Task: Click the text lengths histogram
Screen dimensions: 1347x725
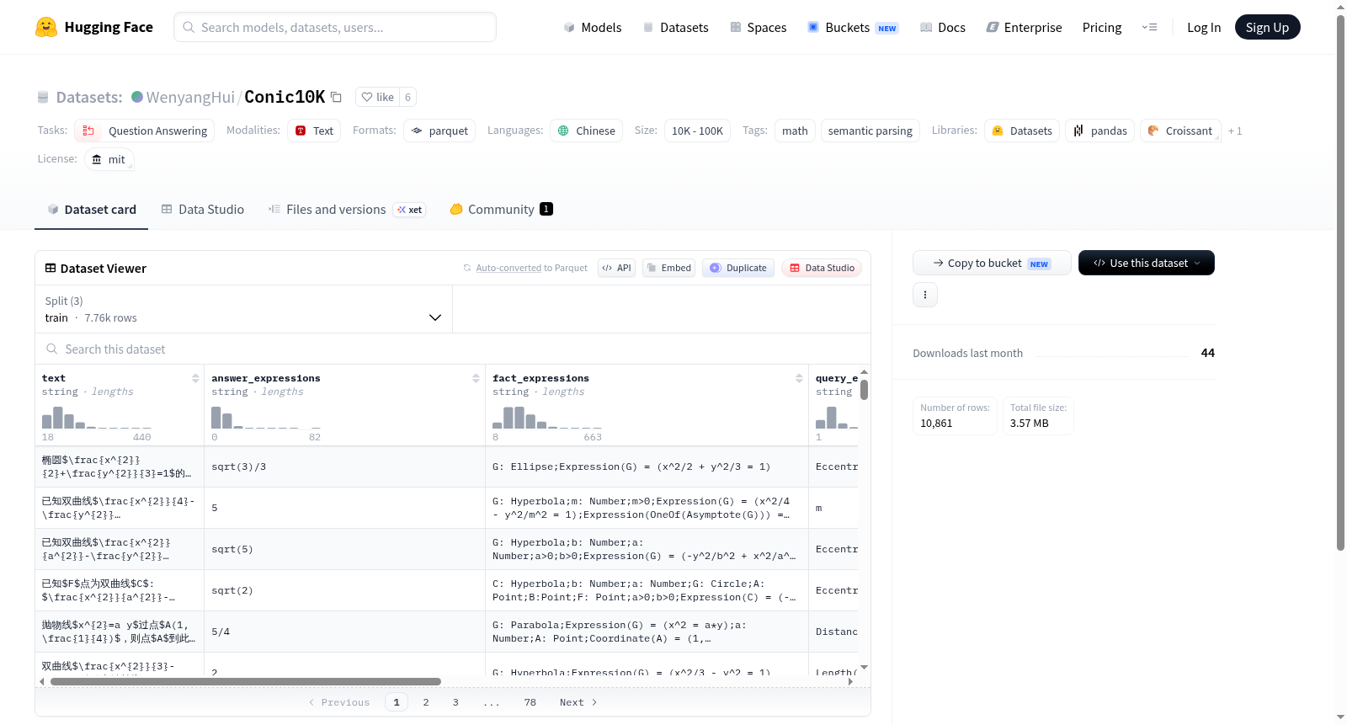Action: (97, 418)
